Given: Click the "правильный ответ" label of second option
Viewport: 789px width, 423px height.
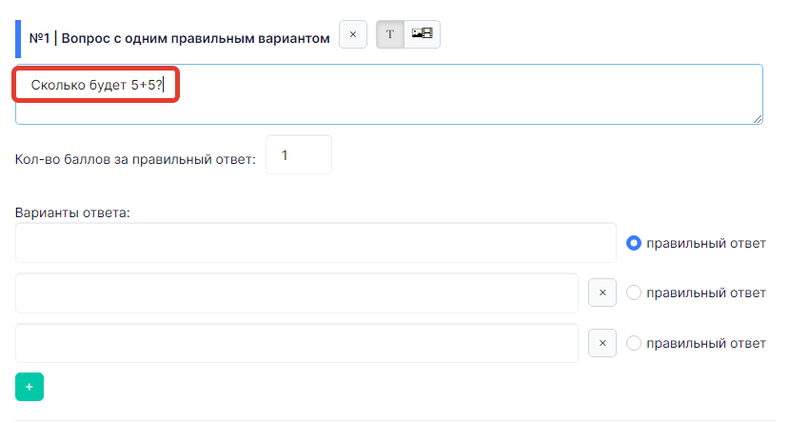Looking at the screenshot, I should point(706,292).
